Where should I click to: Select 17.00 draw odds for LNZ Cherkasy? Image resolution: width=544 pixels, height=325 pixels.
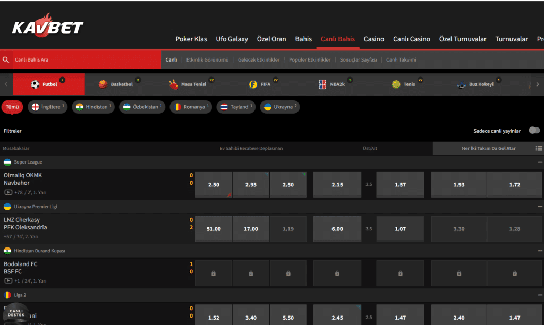click(x=251, y=229)
